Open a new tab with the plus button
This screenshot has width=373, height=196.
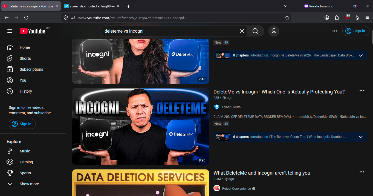(128, 6)
